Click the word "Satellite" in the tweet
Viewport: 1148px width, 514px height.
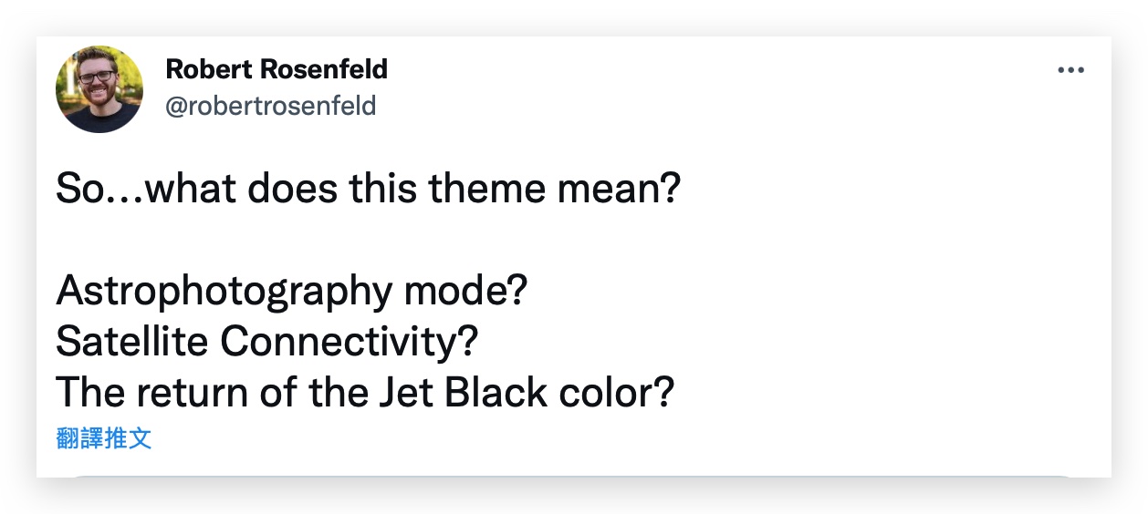[133, 342]
